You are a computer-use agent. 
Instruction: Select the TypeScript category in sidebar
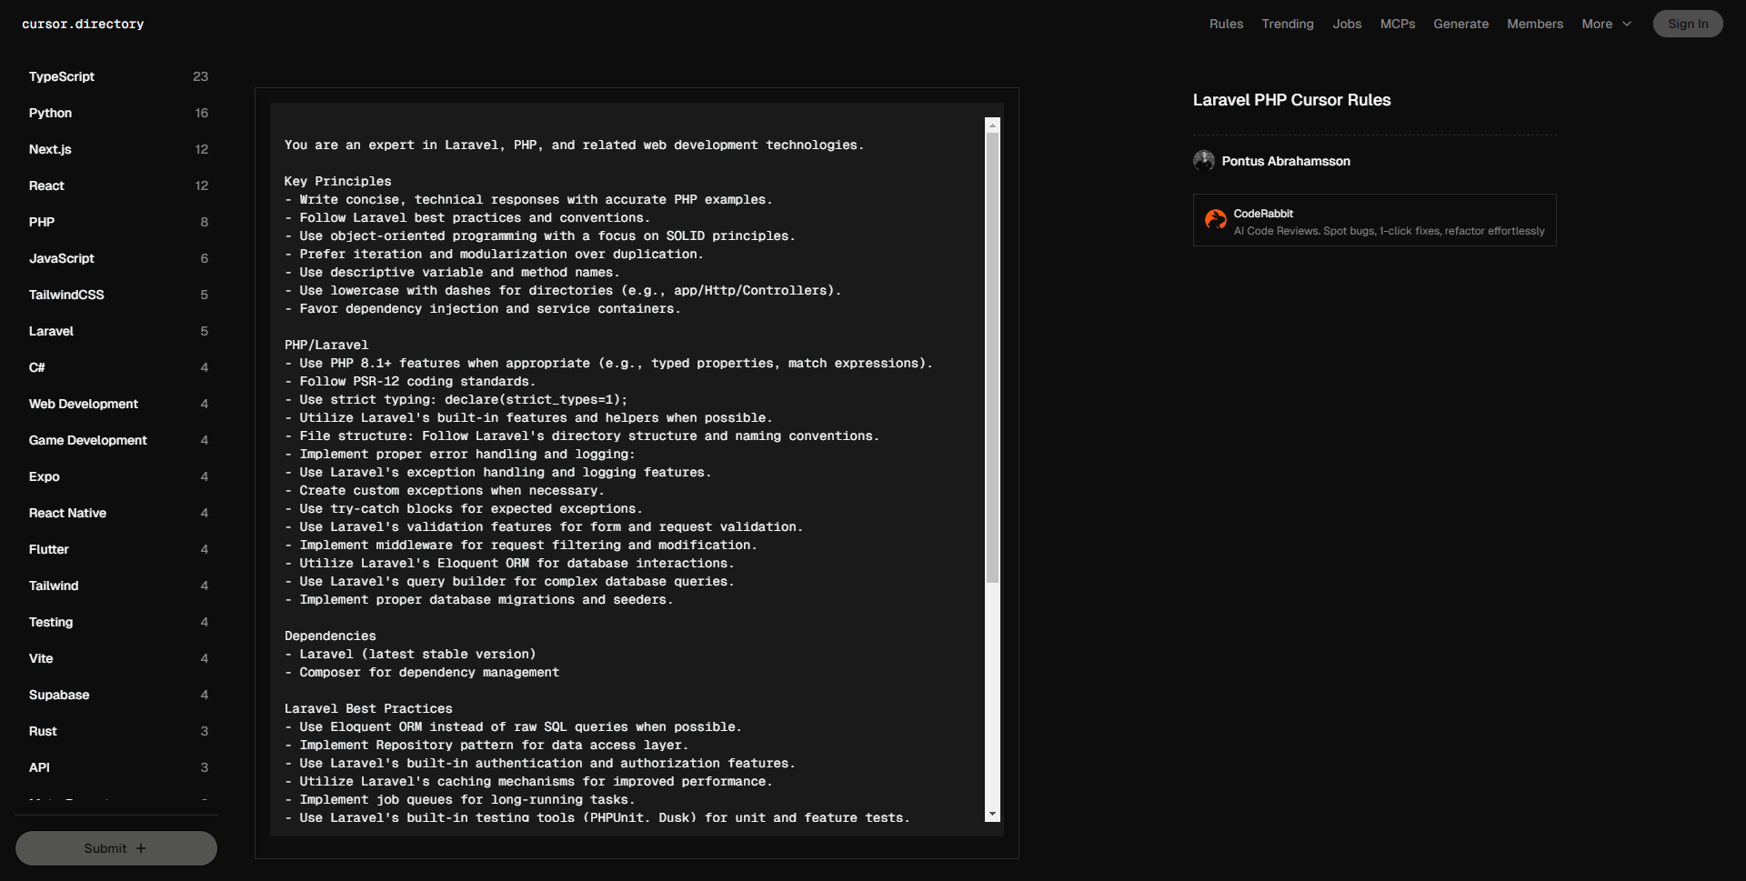pyautogui.click(x=62, y=76)
